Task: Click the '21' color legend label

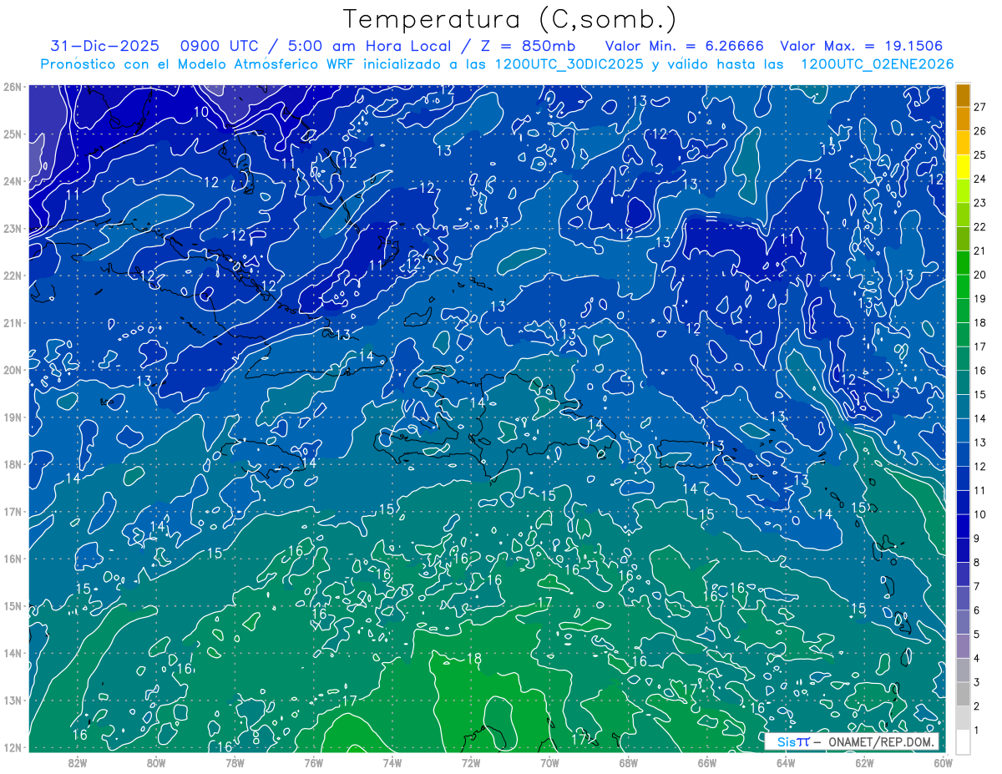Action: 979,251
